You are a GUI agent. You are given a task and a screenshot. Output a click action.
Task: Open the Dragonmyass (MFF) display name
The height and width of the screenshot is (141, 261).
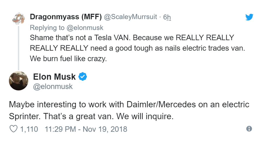coord(66,17)
